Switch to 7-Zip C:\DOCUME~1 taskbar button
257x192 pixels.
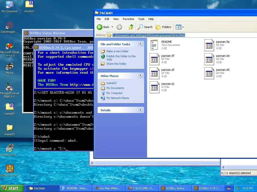142,188
